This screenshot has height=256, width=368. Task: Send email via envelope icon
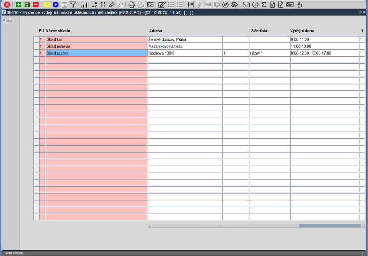pyautogui.click(x=150, y=4)
